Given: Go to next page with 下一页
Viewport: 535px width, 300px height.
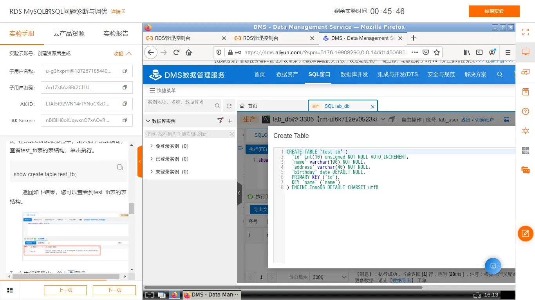Looking at the screenshot, I should [x=114, y=290].
